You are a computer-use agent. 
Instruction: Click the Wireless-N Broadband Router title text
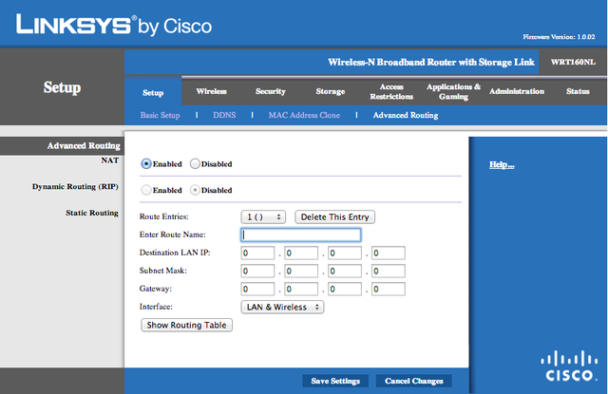click(431, 62)
